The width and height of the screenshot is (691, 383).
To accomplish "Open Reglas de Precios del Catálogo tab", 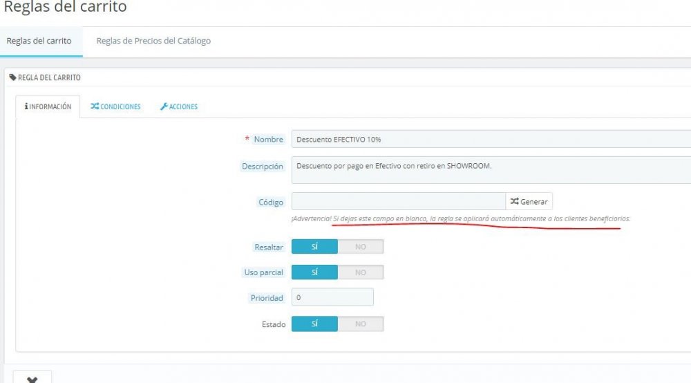I will pyautogui.click(x=153, y=41).
